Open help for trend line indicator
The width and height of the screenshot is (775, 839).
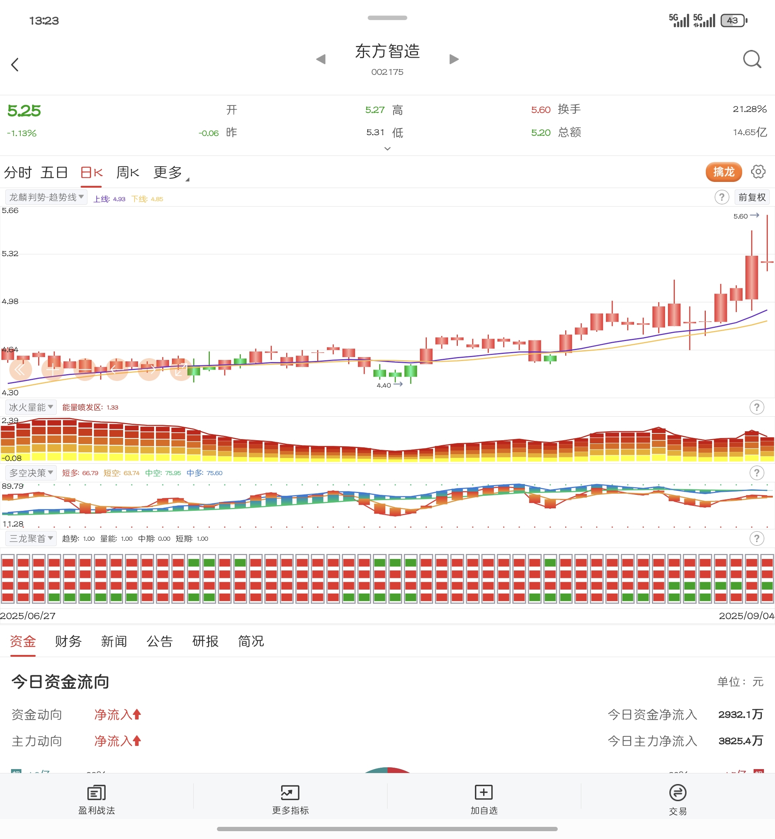click(722, 197)
